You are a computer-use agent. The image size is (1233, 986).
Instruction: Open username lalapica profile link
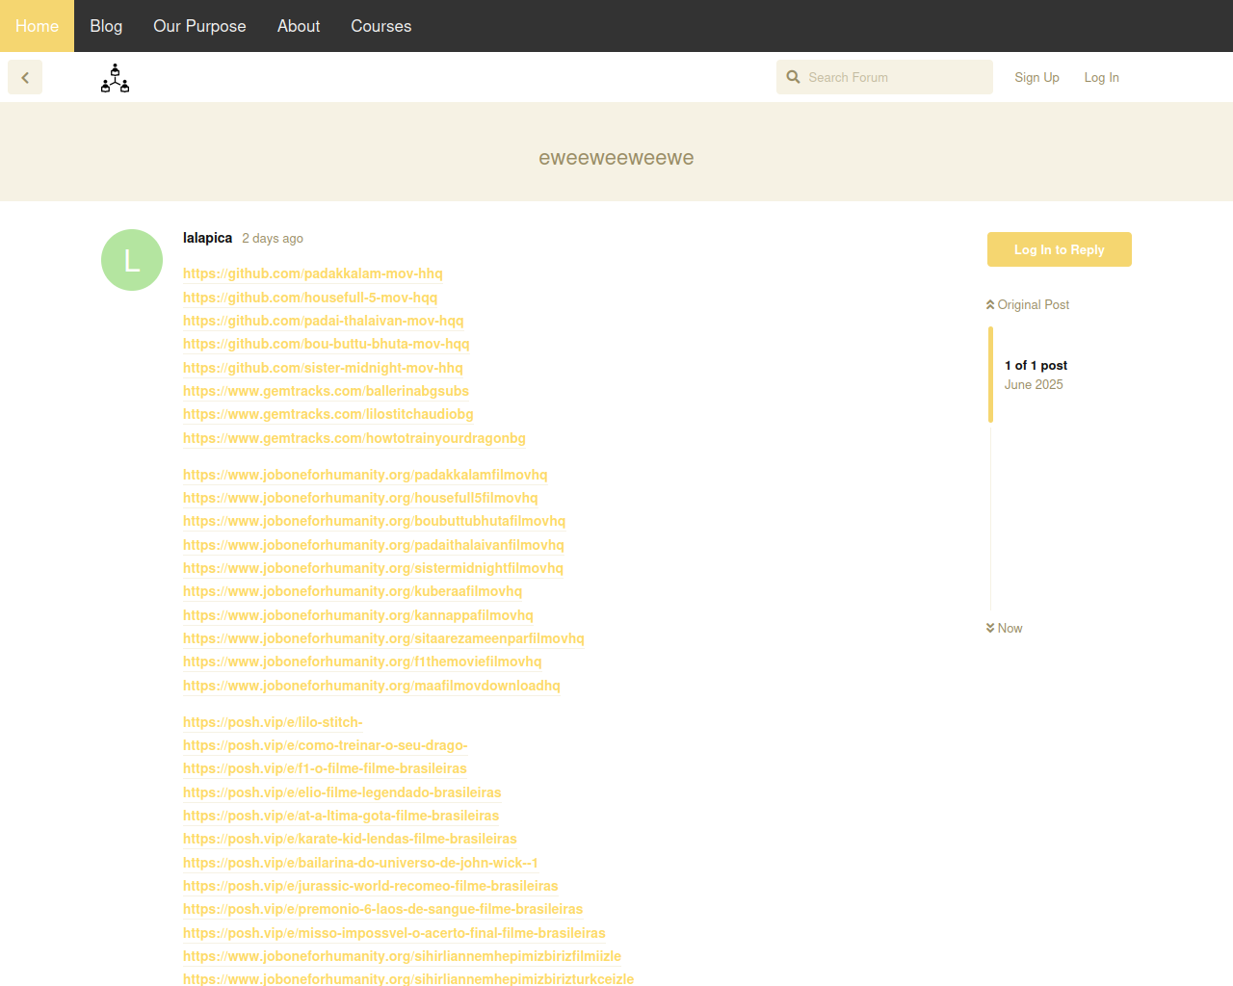tap(207, 238)
